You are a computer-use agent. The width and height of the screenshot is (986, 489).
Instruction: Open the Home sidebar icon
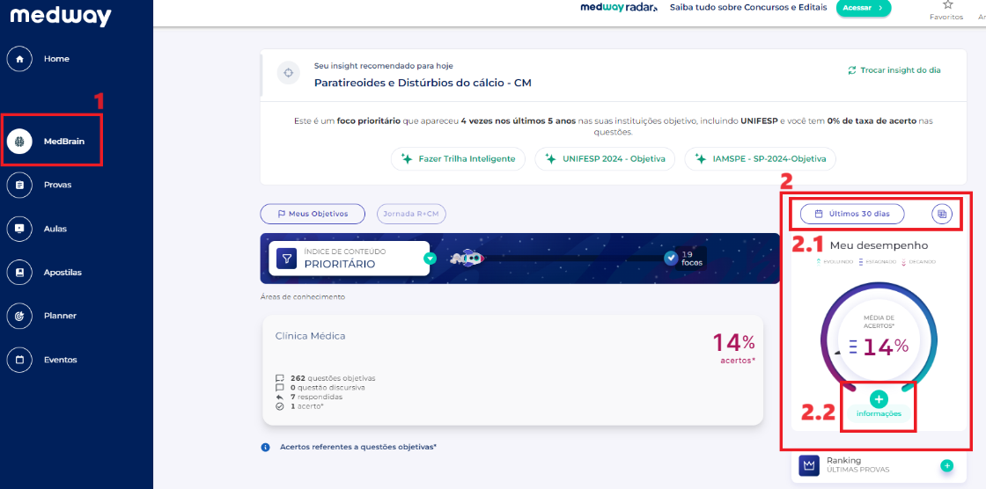[x=19, y=58]
